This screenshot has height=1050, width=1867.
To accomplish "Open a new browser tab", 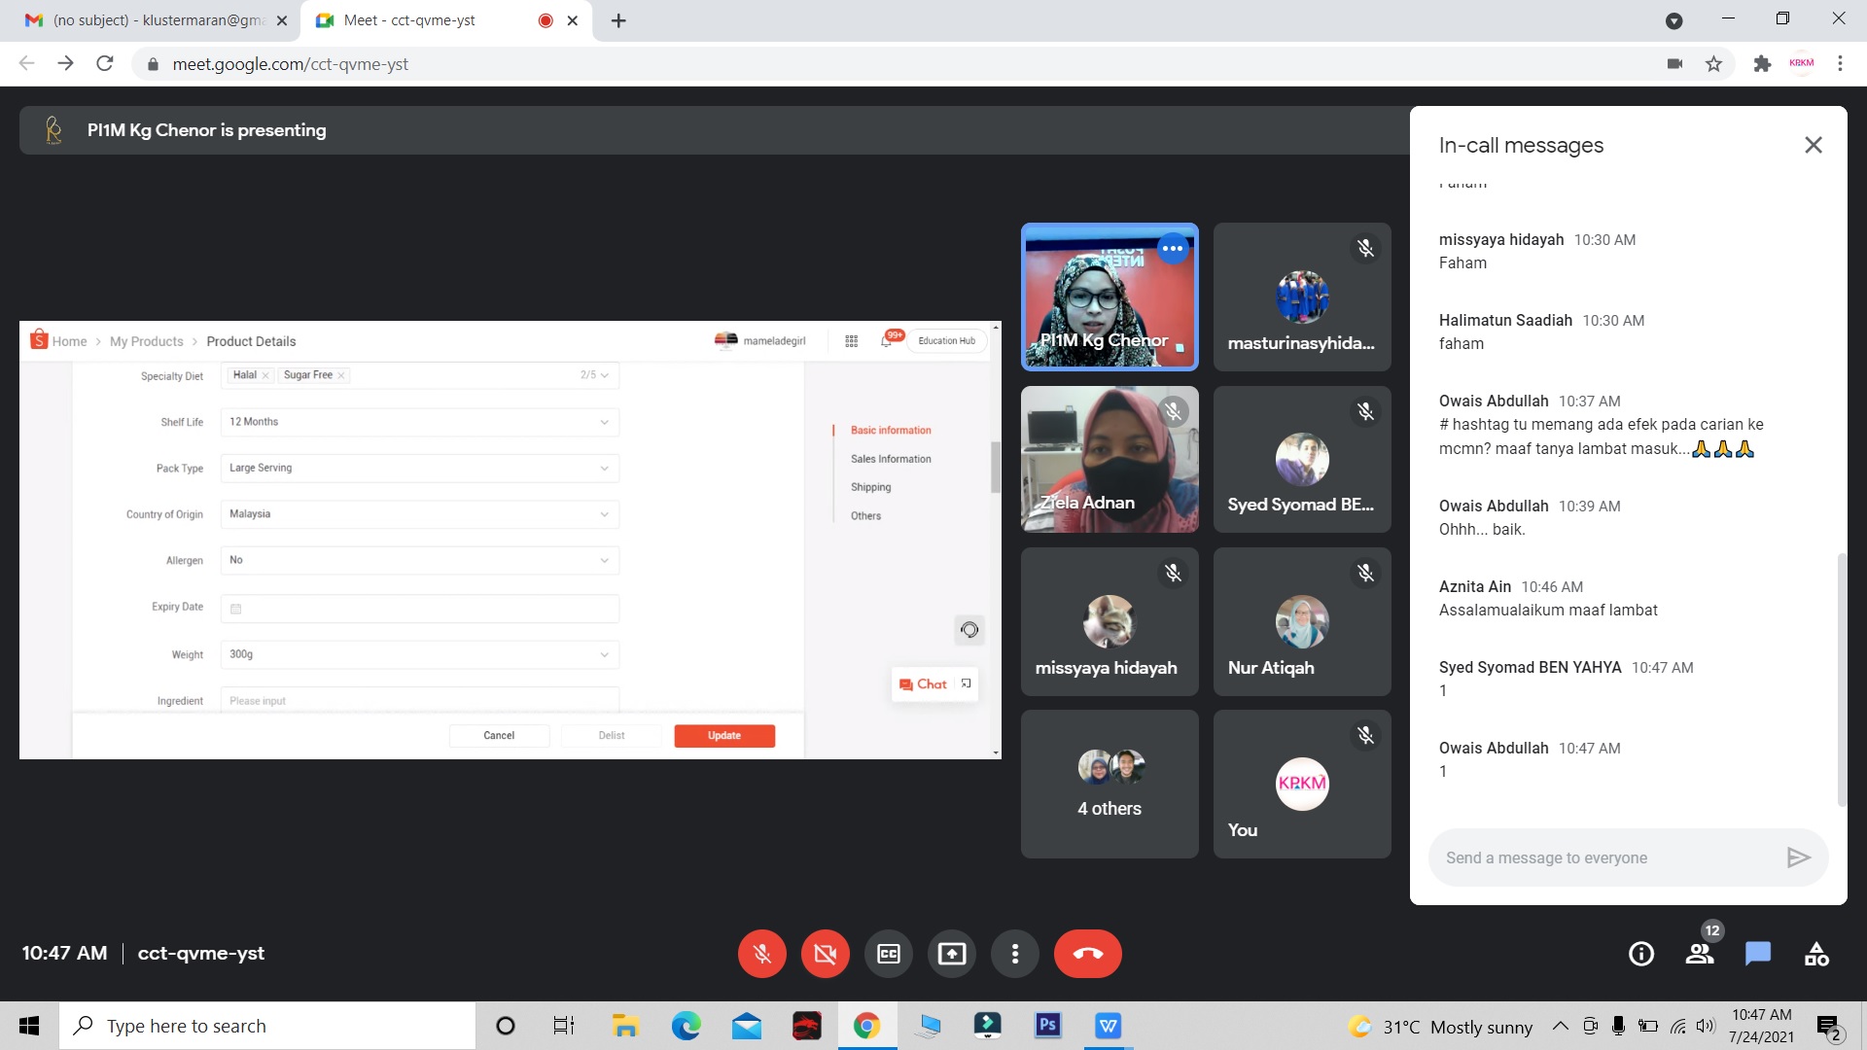I will (x=618, y=20).
